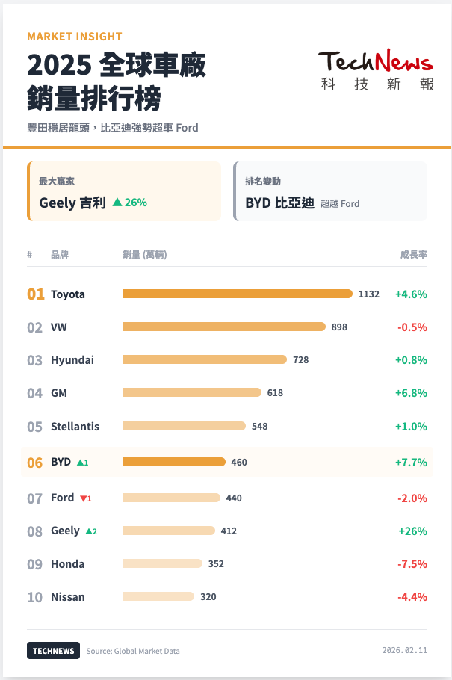Click Nissan's pale sales bar
This screenshot has height=680, width=452.
[158, 596]
